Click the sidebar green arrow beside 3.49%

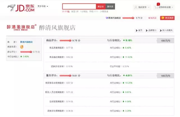click(x=21, y=57)
